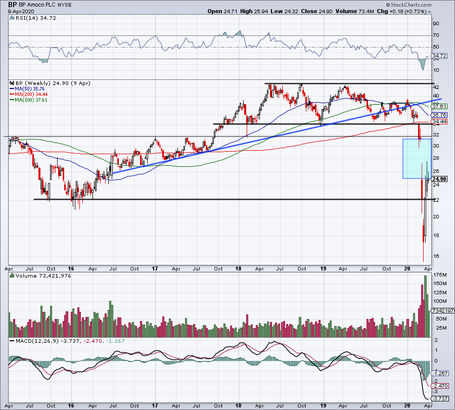
Task: Click the 'Volume 73,421,976' legend text
Action: (x=43, y=276)
